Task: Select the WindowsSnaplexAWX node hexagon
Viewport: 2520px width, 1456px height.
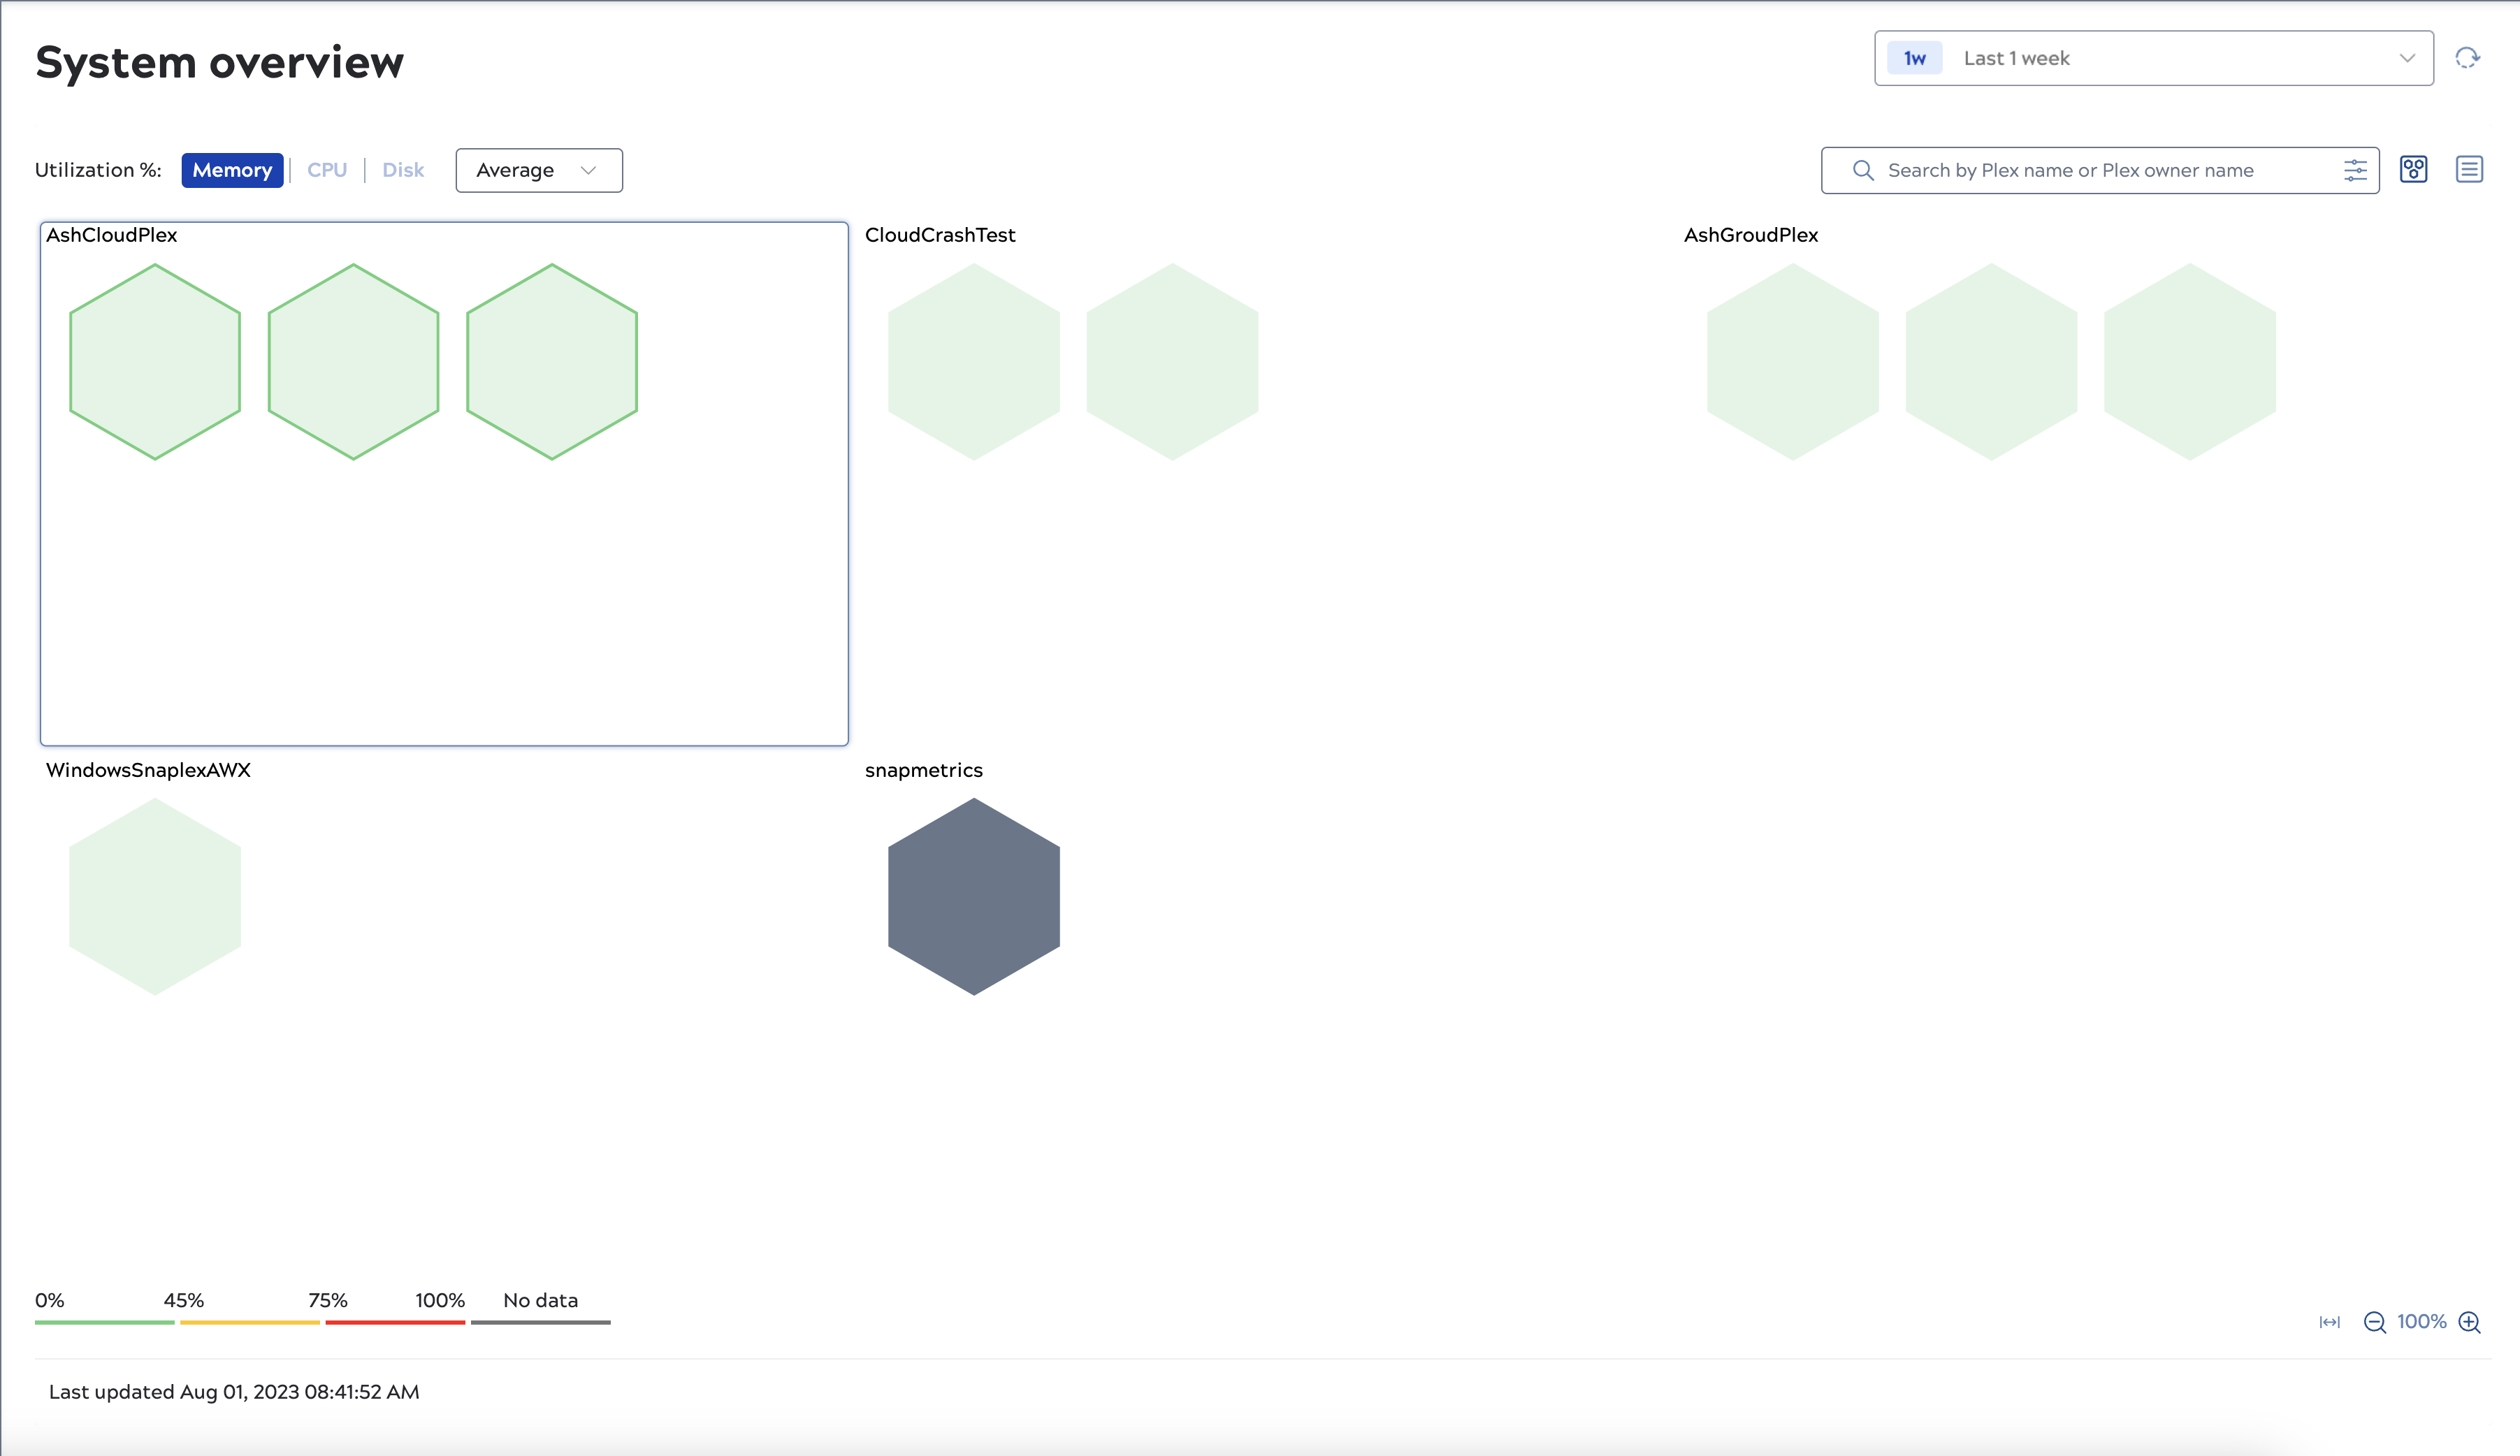Action: tap(155, 896)
